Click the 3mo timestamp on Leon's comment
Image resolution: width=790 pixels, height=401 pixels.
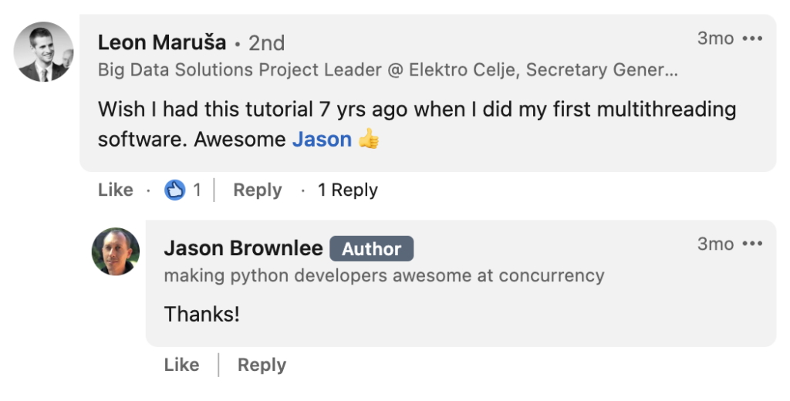tap(715, 39)
